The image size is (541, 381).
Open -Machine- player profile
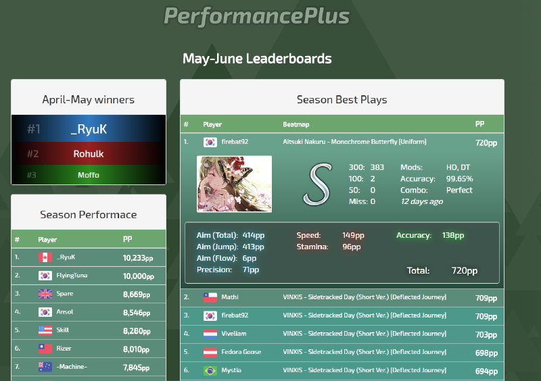72,367
